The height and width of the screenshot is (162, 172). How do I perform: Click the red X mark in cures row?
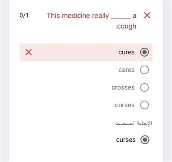(29, 52)
